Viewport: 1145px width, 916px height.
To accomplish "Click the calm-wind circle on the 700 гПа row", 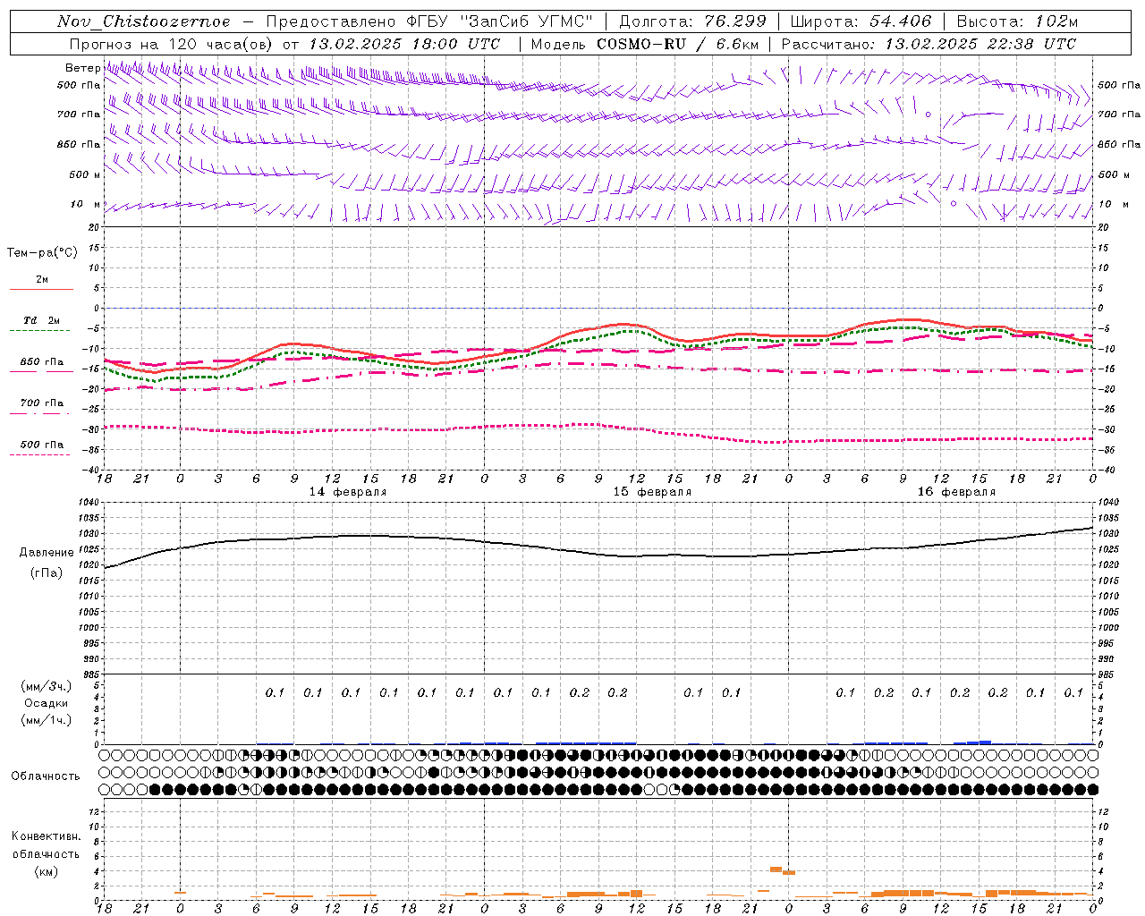I will [x=929, y=114].
